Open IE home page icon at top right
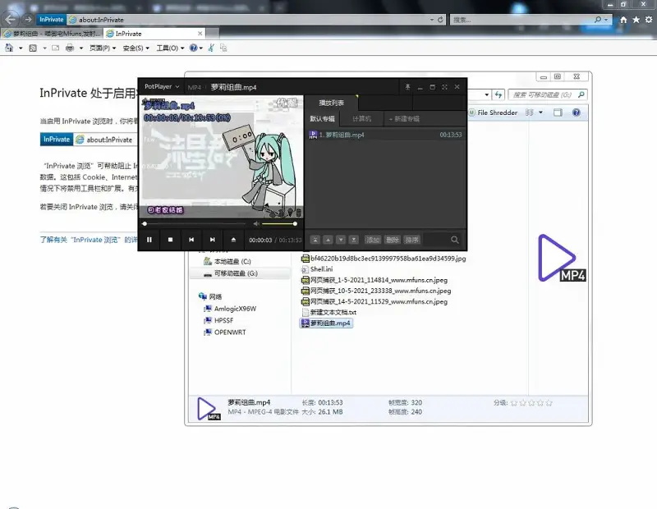The width and height of the screenshot is (657, 509). click(x=623, y=20)
